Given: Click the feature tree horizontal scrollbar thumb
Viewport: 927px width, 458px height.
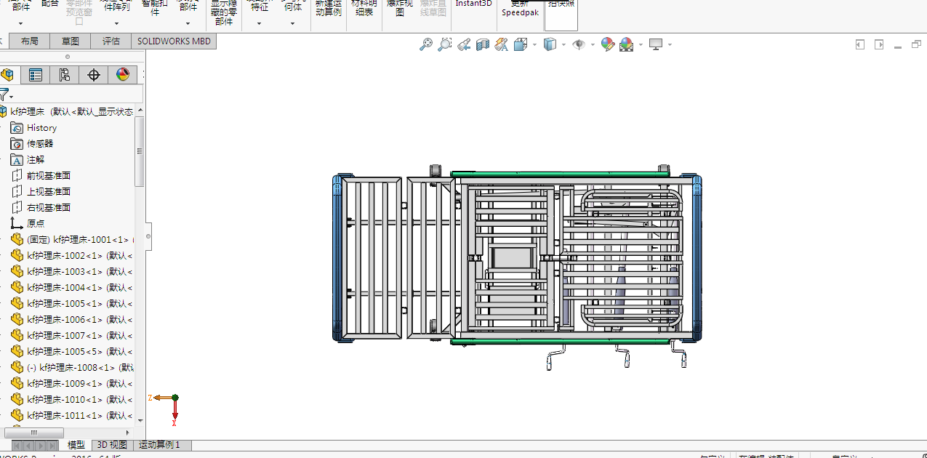Looking at the screenshot, I should (33, 433).
